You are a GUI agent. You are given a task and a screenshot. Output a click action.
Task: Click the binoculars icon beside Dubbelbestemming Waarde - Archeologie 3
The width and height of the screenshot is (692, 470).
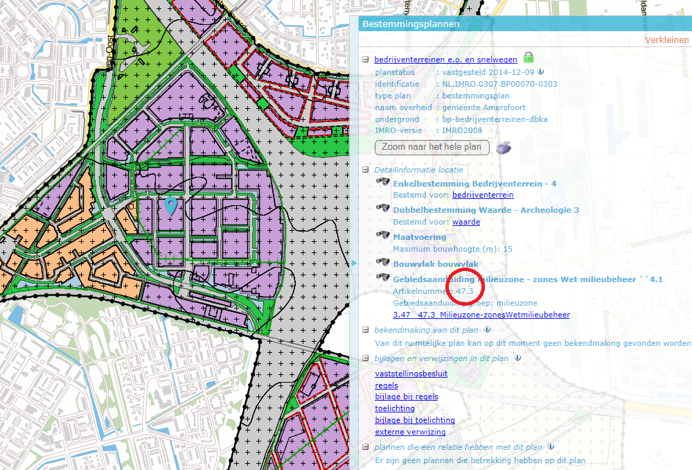(382, 209)
